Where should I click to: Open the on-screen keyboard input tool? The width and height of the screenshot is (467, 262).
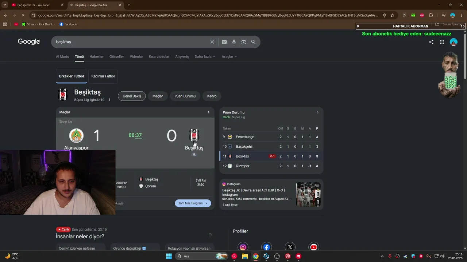tap(224, 42)
